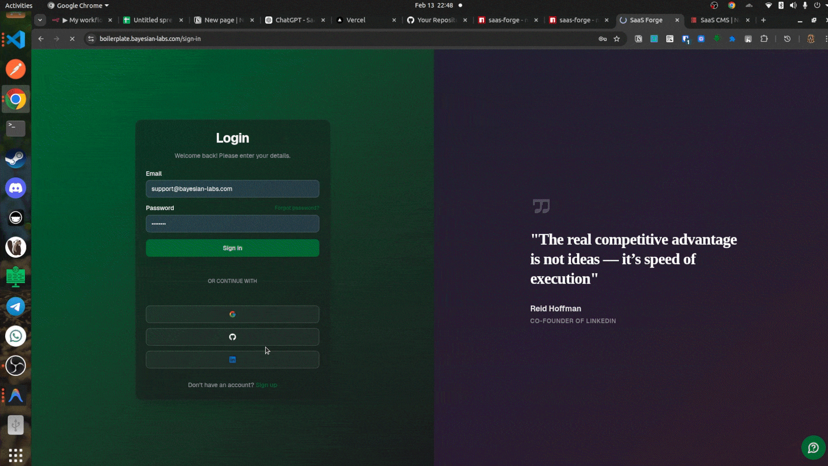Screen dimensions: 828x466
Task: Open the help chat bubble icon
Action: click(x=813, y=448)
